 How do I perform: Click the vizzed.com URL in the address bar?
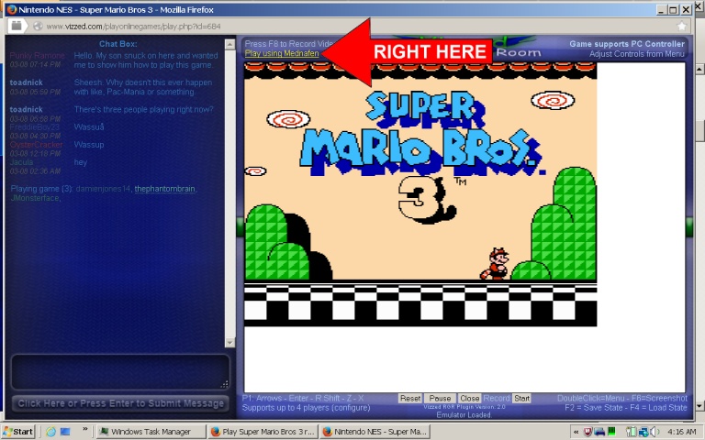(x=133, y=27)
